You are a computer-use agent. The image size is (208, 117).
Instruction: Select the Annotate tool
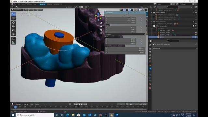pyautogui.click(x=13, y=39)
